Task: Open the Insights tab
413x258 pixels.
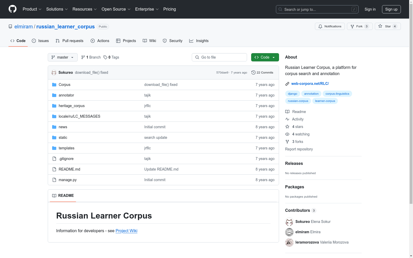Action: pos(199,41)
